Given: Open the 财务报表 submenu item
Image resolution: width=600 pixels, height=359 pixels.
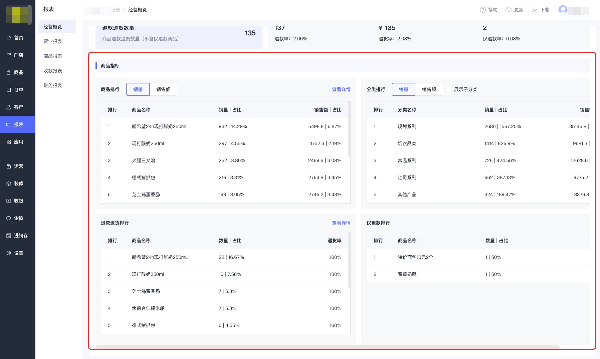Looking at the screenshot, I should click(53, 85).
